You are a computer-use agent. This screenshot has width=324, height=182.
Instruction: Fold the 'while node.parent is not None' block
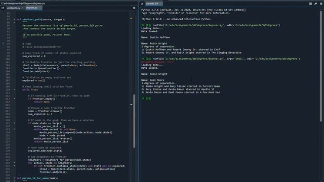(x=14, y=129)
